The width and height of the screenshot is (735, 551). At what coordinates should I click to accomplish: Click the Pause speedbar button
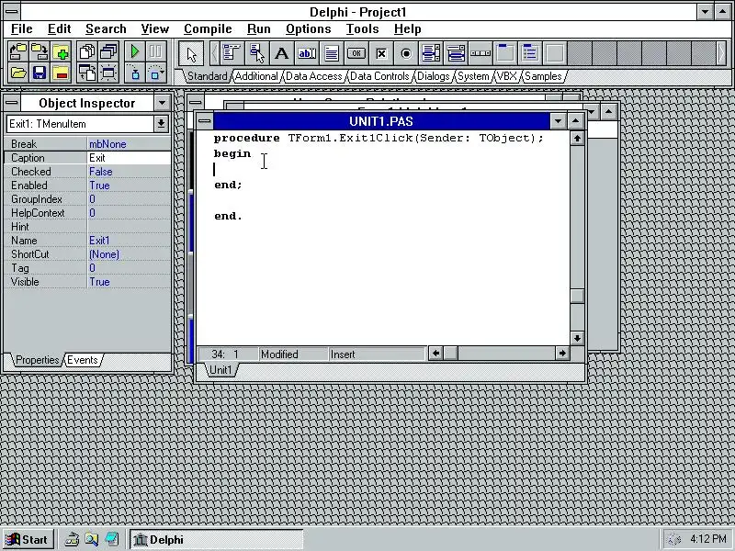156,51
